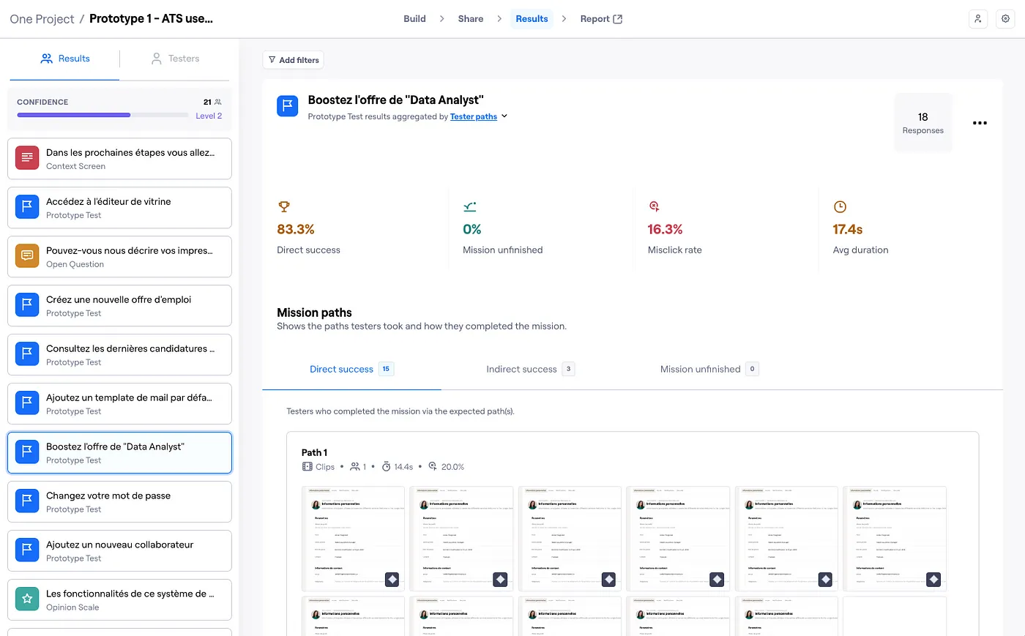Click the testers count icon in Path 1
Image resolution: width=1025 pixels, height=636 pixels.
pyautogui.click(x=356, y=467)
